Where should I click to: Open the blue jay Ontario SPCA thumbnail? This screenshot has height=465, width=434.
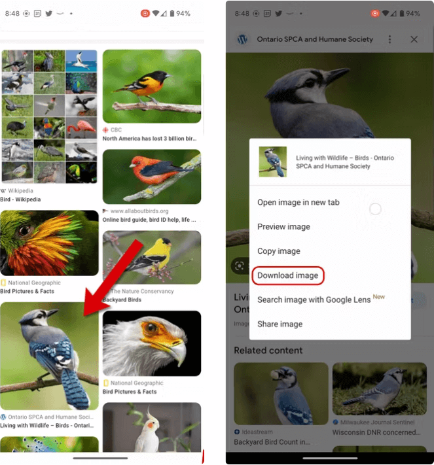[x=49, y=356]
